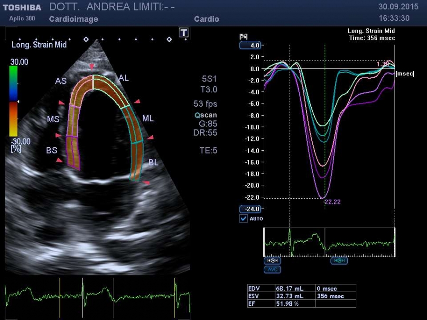The image size is (427, 320).
Task: Click the T icon above the ultrasound image
Action: click(x=184, y=32)
